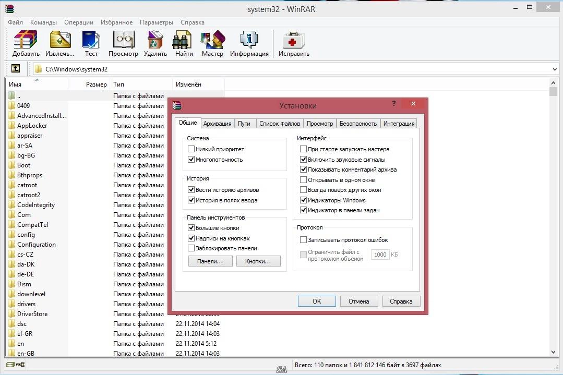563x375 pixels.
Task: Expand the address bar path dropdown
Action: click(x=555, y=69)
